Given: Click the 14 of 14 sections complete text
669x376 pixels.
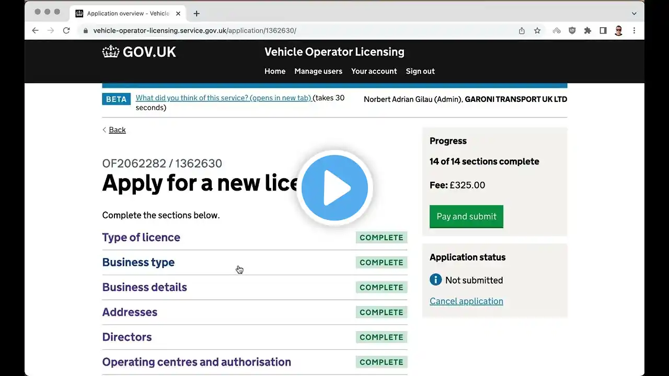Looking at the screenshot, I should pyautogui.click(x=485, y=161).
